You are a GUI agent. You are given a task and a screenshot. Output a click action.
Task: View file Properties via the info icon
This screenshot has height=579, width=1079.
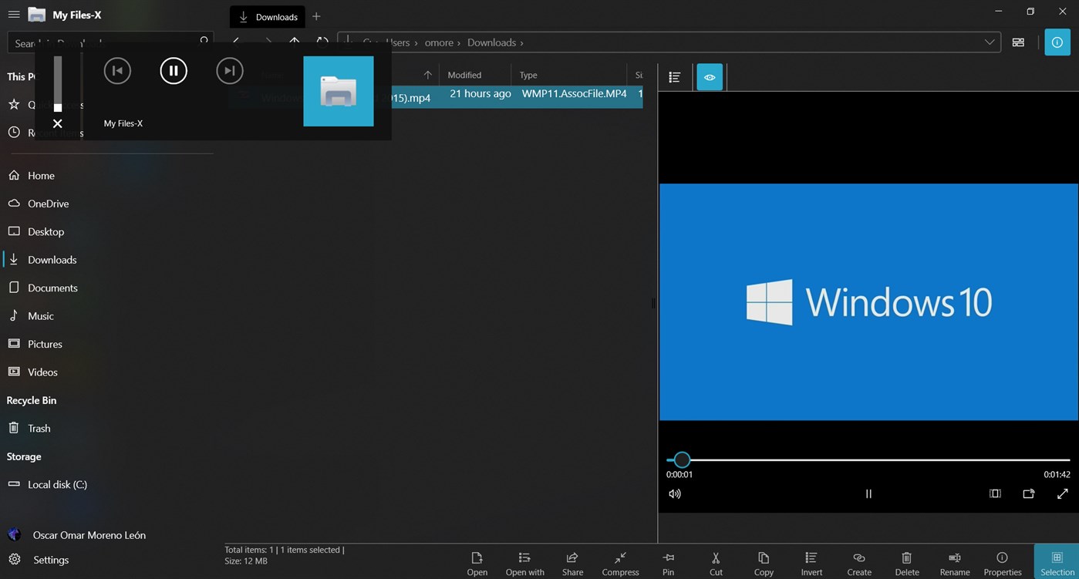point(1002,562)
